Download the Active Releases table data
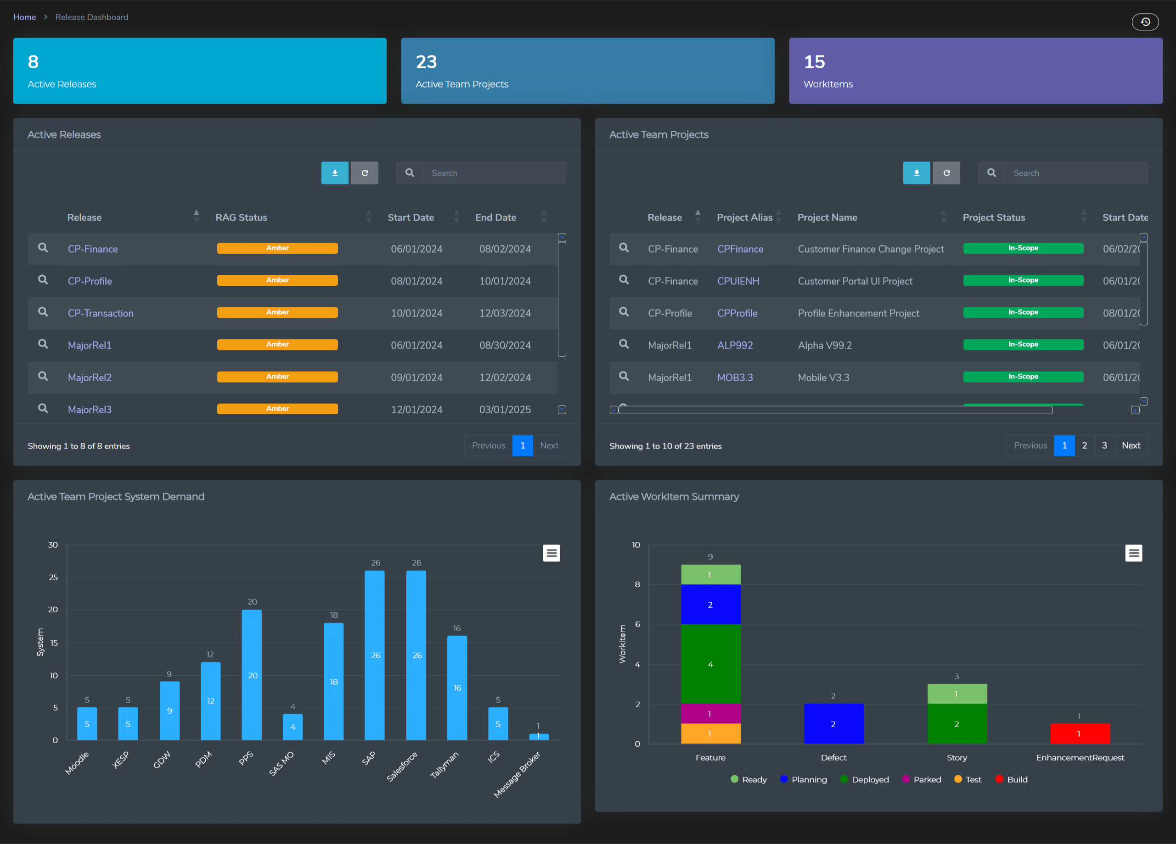Viewport: 1176px width, 844px height. click(x=334, y=173)
